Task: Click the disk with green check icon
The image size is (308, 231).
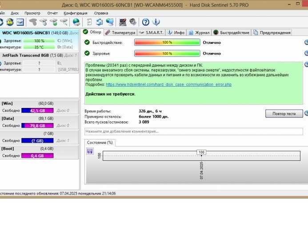Action: (54, 22)
